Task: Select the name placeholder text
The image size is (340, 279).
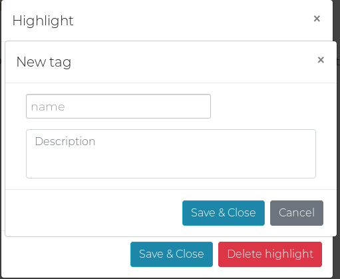Action: click(48, 107)
